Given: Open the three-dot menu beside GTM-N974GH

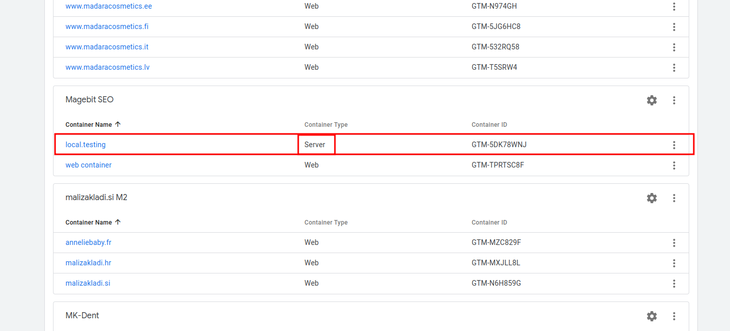Looking at the screenshot, I should point(674,7).
